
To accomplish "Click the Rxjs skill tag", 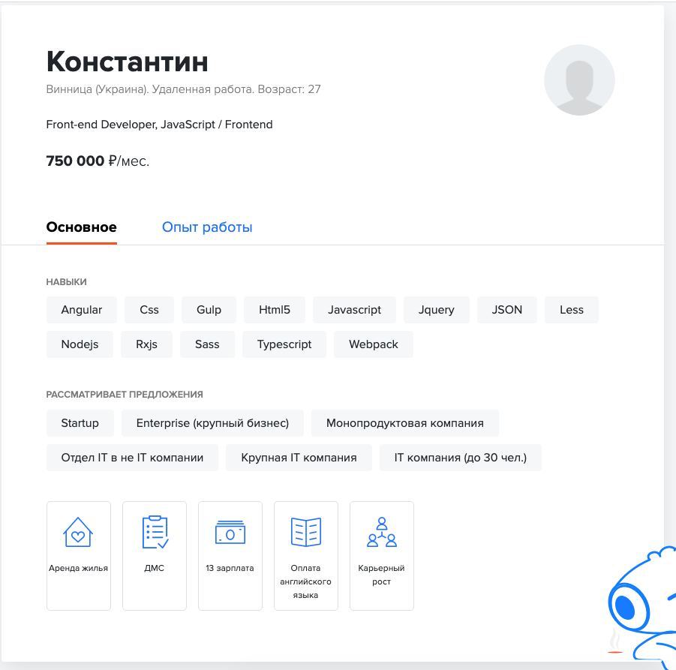I will point(146,344).
